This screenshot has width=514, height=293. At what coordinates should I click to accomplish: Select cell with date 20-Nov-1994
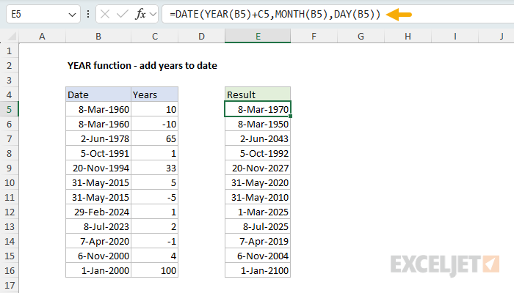(98, 168)
